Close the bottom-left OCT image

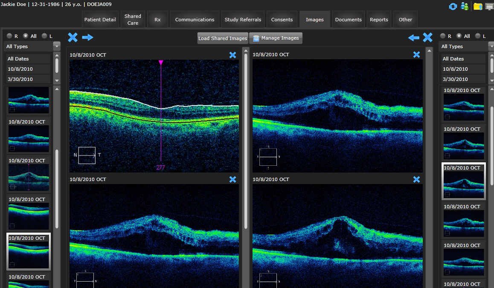pos(232,179)
